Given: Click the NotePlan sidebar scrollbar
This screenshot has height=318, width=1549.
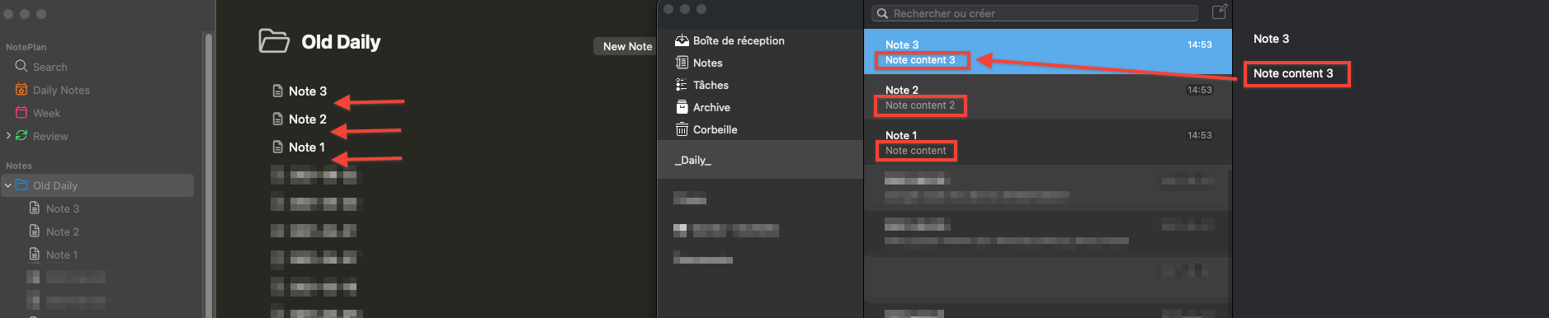Looking at the screenshot, I should coord(209,173).
